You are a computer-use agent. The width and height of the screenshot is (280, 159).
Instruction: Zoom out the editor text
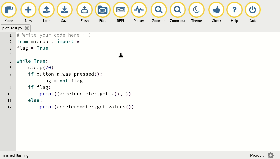point(178,10)
